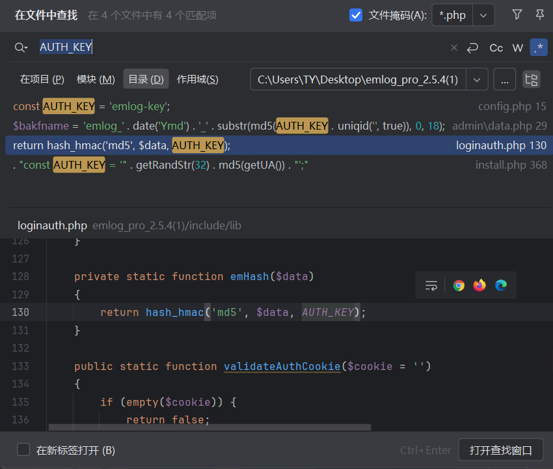Switch to the 模块 (M) scope tab
The image size is (553, 469).
pyautogui.click(x=96, y=79)
